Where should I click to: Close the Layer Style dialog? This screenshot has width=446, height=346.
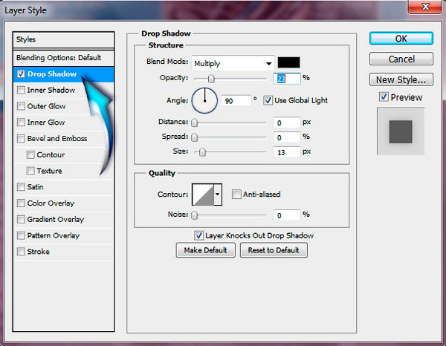(x=425, y=7)
